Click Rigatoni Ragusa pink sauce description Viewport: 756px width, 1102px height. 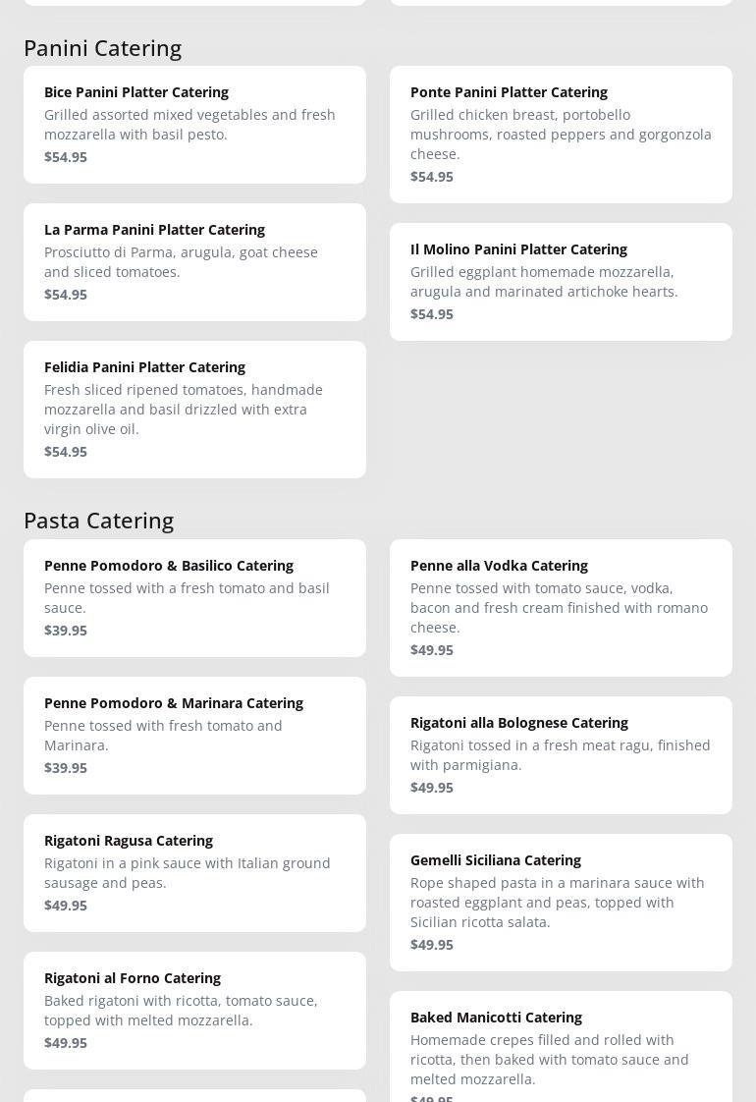pos(187,873)
